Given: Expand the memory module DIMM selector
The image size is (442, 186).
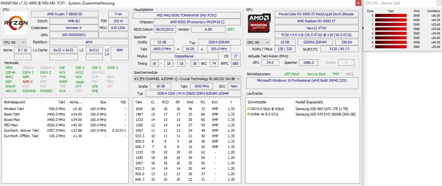Looking at the screenshot, I should click(x=187, y=79).
